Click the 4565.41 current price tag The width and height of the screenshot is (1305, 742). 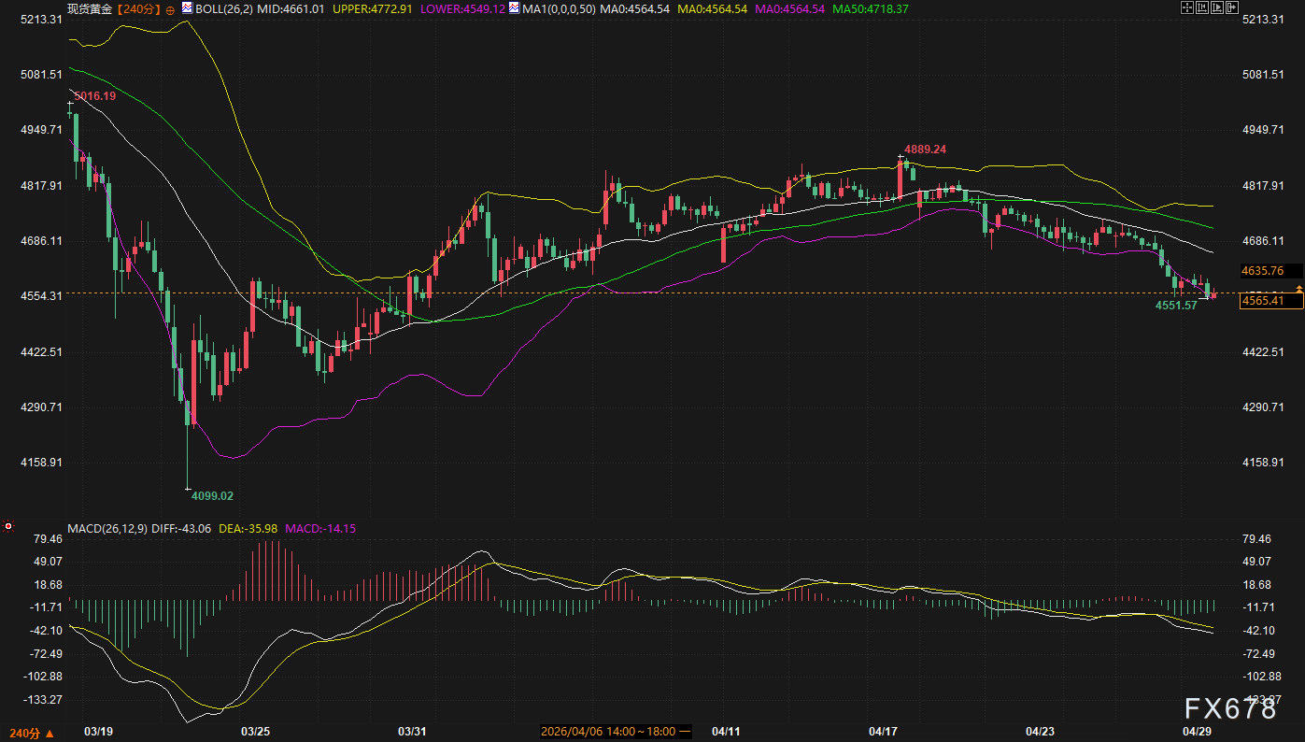pos(1271,301)
